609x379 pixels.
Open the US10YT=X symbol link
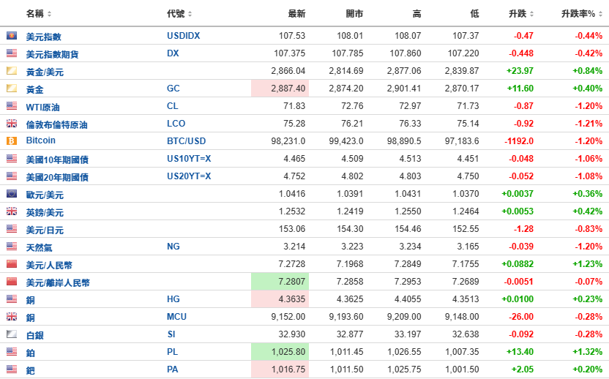tap(189, 159)
